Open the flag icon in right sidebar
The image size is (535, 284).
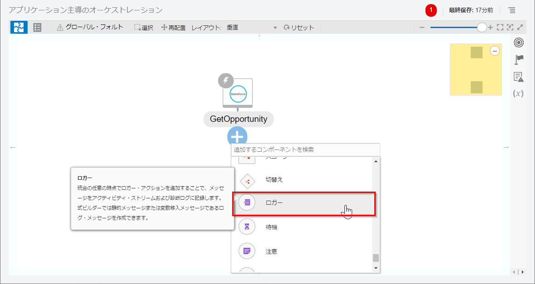pyautogui.click(x=519, y=59)
